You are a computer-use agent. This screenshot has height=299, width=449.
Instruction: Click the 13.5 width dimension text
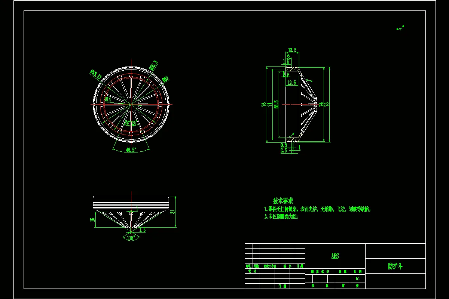coord(292,50)
